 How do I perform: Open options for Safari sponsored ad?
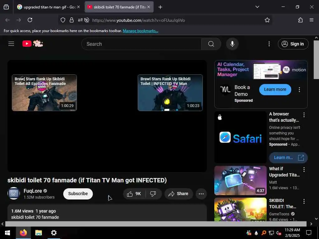coord(304,115)
